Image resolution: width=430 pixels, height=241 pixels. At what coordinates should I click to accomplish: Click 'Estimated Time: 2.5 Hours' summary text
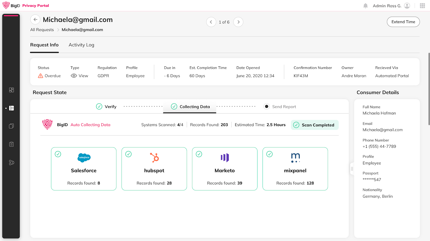260,125
